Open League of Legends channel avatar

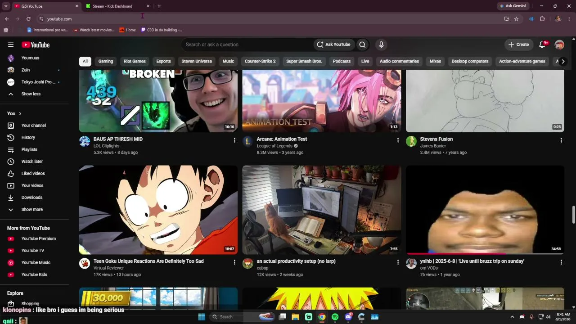click(x=248, y=141)
